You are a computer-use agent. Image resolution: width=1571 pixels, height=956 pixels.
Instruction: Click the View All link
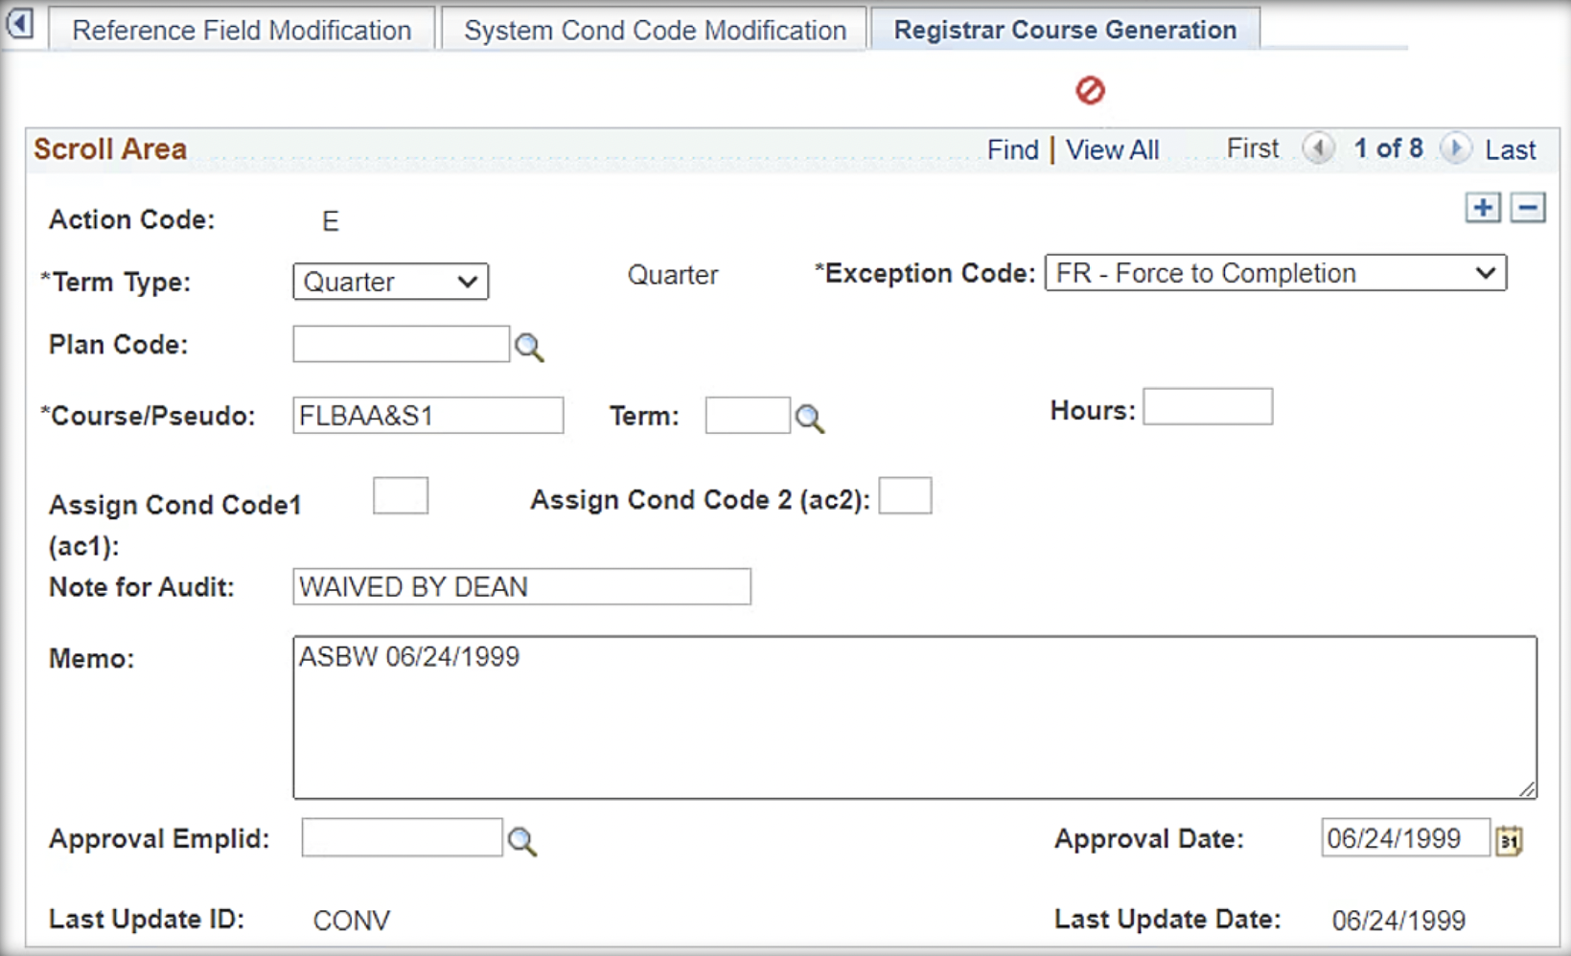[1112, 149]
